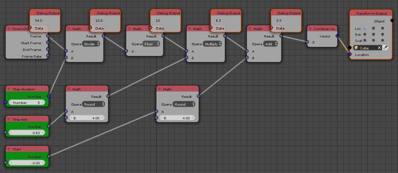Click the A input socket of Floor node
Screen dimensions: 398x173
coord(126,51)
